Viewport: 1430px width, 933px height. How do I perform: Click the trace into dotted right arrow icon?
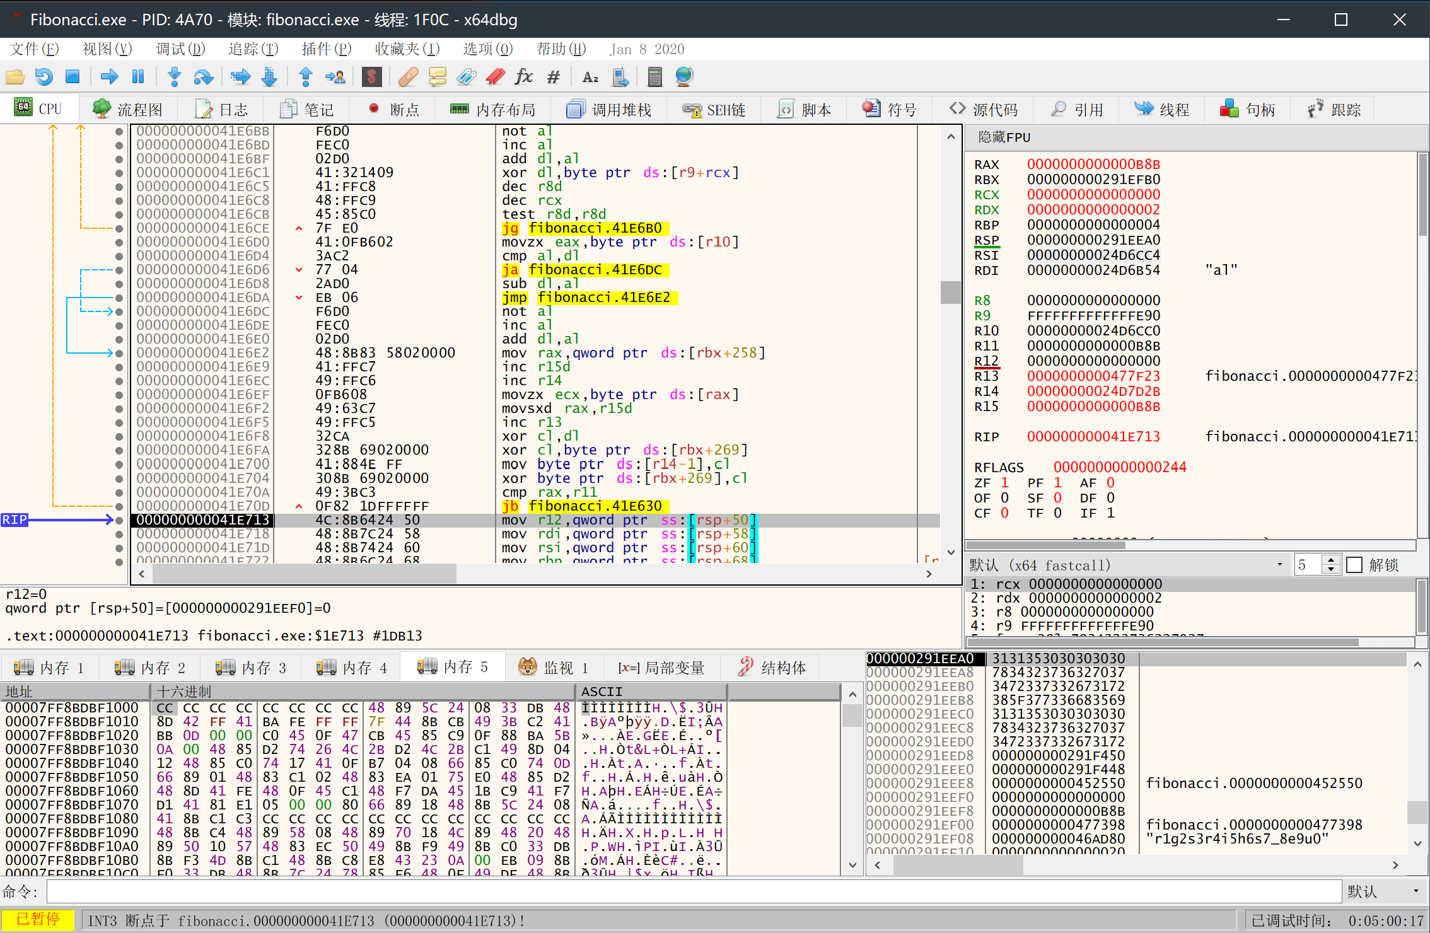coord(240,77)
